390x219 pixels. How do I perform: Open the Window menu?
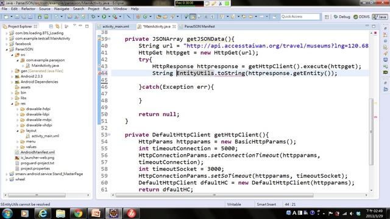click(120, 9)
